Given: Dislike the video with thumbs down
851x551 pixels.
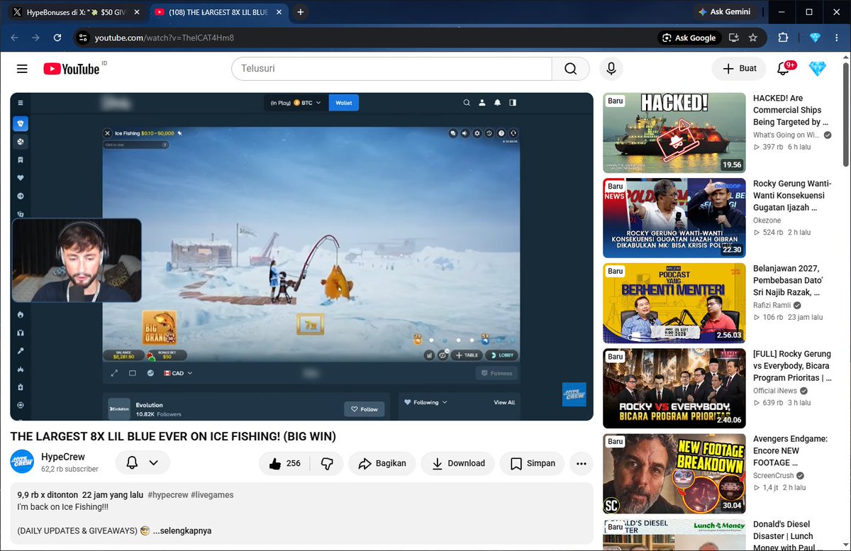Looking at the screenshot, I should (x=327, y=463).
